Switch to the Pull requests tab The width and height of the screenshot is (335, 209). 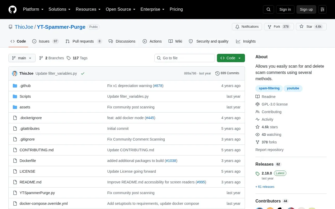click(83, 41)
